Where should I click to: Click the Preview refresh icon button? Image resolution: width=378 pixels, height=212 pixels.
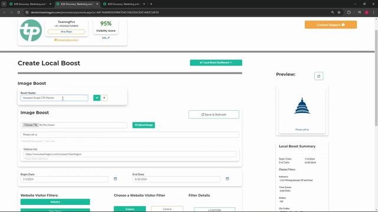click(x=319, y=76)
